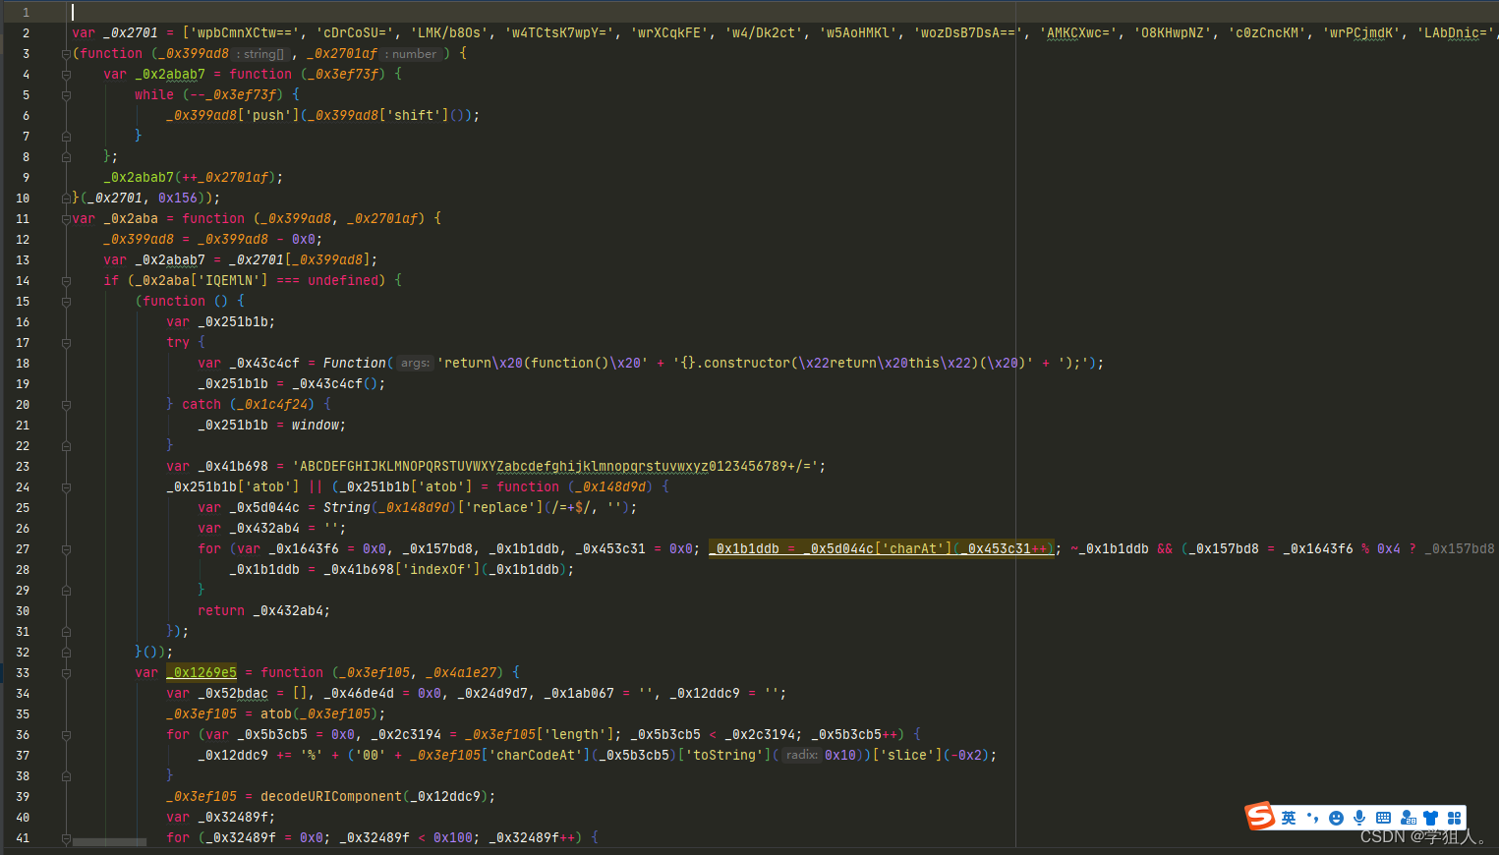Open the Sogou soft keyboard icon
The height and width of the screenshot is (855, 1499).
pos(1383,818)
